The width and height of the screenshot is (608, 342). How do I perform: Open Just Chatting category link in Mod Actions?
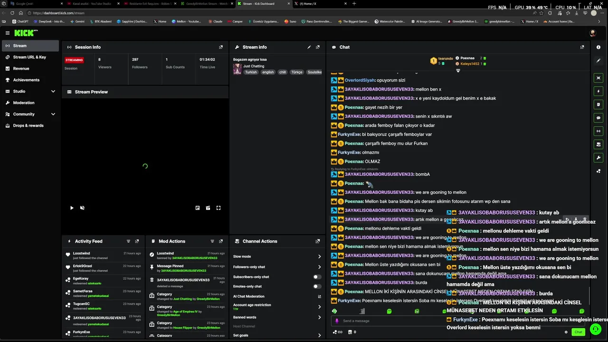(x=182, y=299)
